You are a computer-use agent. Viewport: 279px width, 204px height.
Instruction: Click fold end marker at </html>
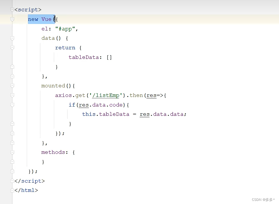coord(12,190)
